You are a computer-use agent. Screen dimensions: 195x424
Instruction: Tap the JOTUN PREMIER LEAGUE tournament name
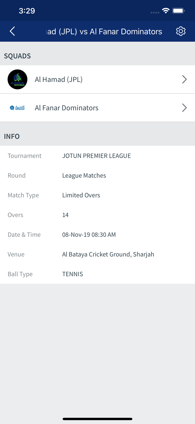pos(97,156)
